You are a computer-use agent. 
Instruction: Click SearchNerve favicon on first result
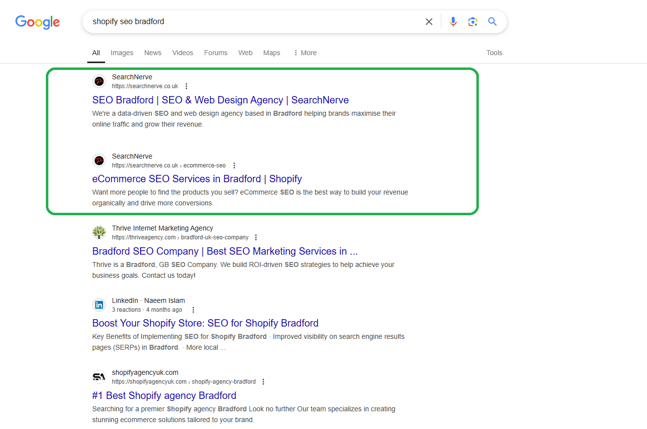(99, 81)
